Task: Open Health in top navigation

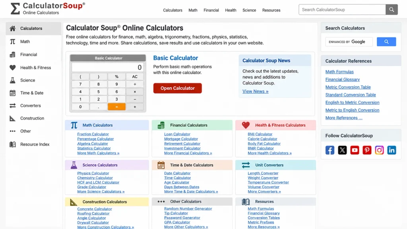Action: click(x=231, y=10)
